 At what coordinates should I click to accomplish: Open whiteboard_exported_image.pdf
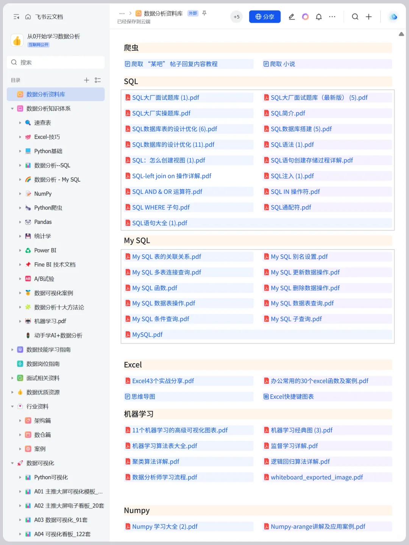point(317,477)
